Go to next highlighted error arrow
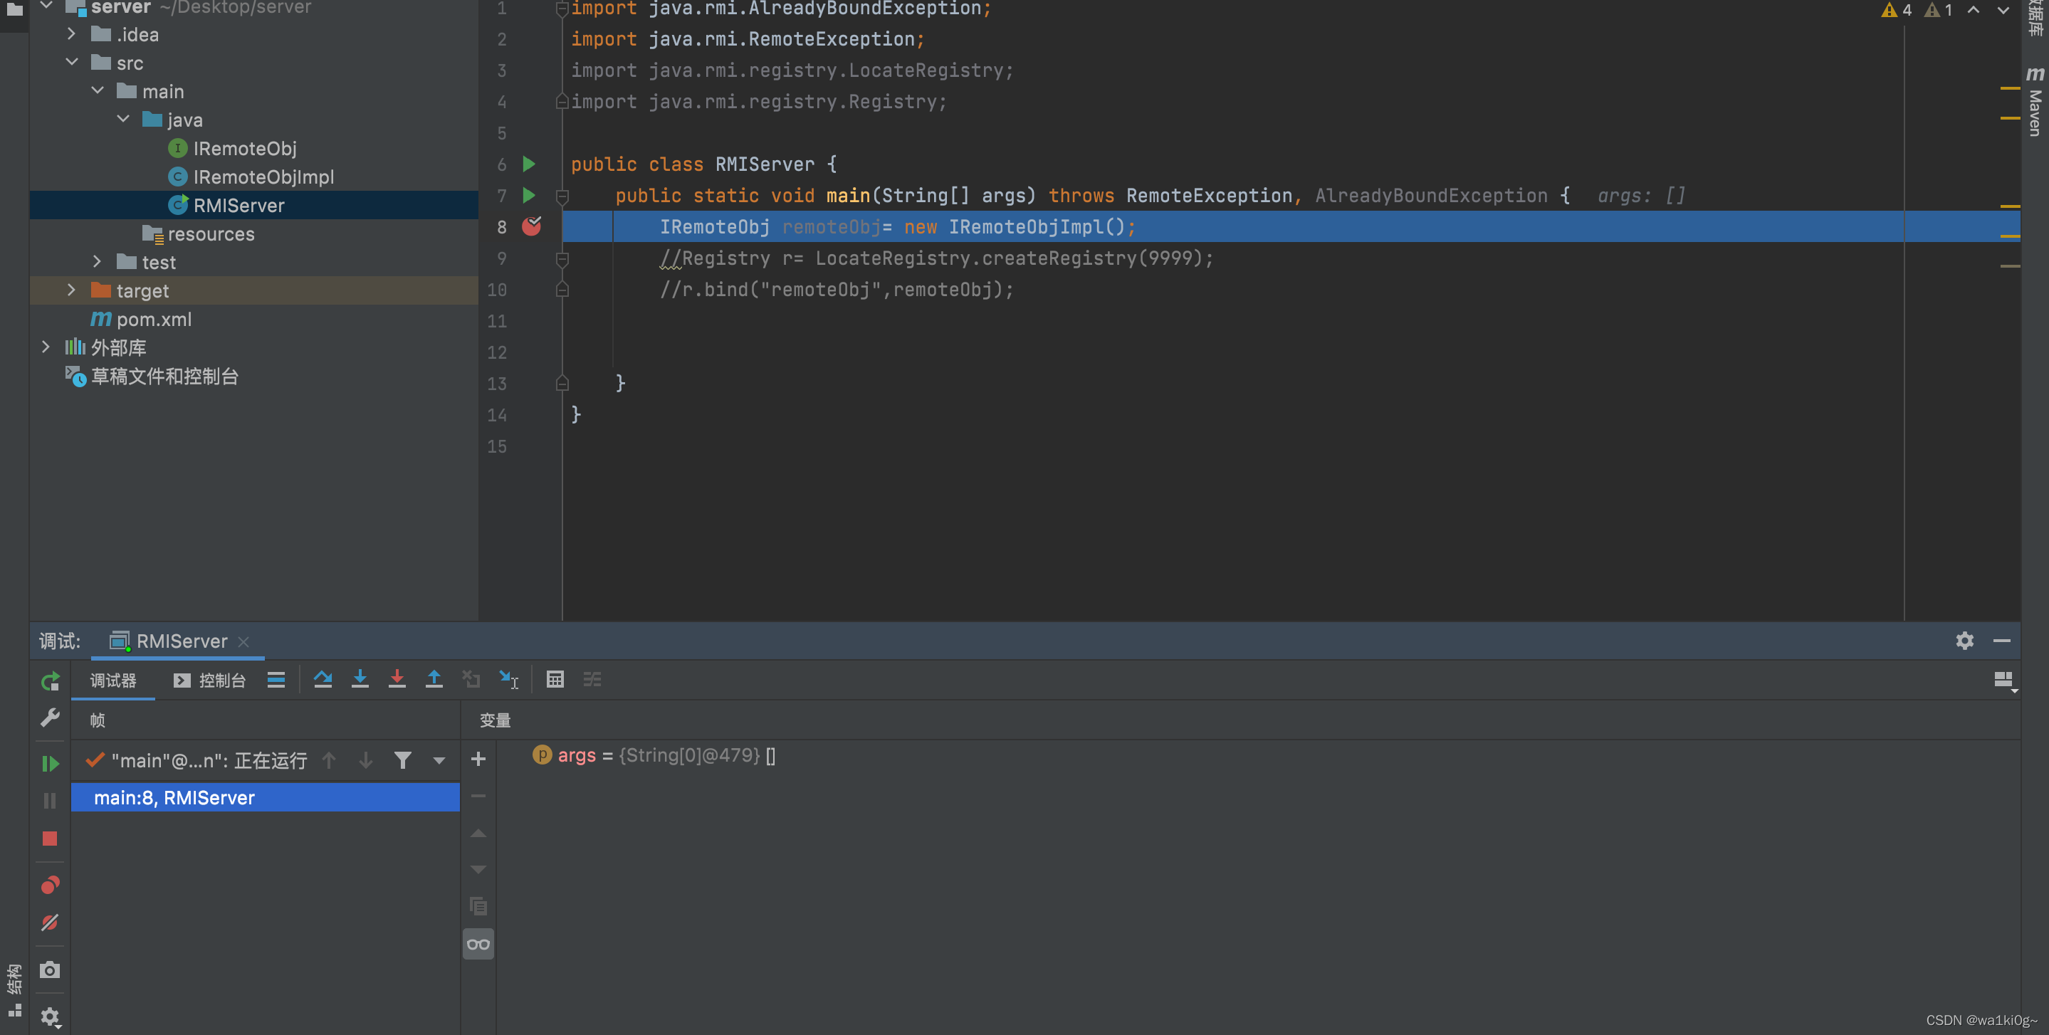Screen dimensions: 2049x1035 coord(2003,11)
